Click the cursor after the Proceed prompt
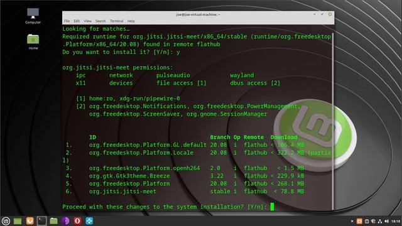The height and width of the screenshot is (226, 402). [272, 207]
